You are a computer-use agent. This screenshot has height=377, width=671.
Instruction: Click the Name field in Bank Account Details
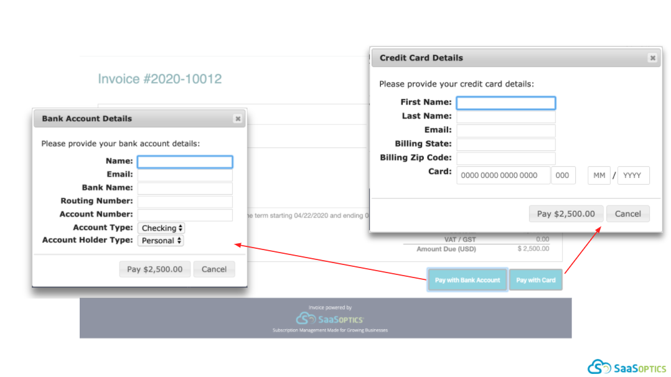click(185, 162)
